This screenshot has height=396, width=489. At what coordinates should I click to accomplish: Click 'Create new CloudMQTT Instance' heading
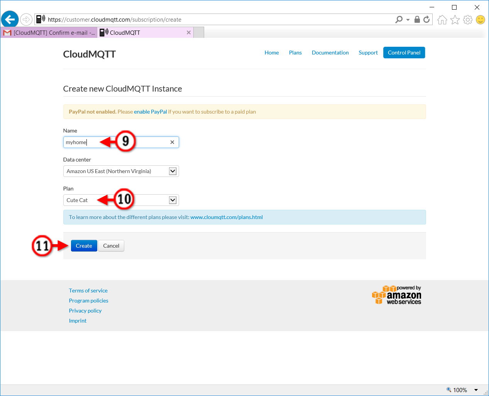(x=122, y=89)
